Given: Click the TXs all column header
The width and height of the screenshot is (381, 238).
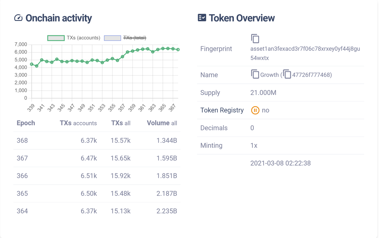Looking at the screenshot, I should click(121, 123).
